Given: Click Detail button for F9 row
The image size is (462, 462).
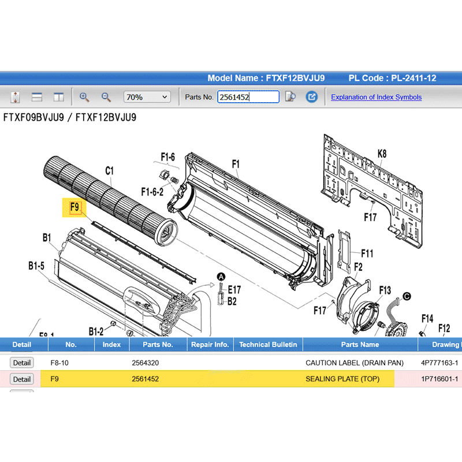Looking at the screenshot, I should [x=22, y=379].
